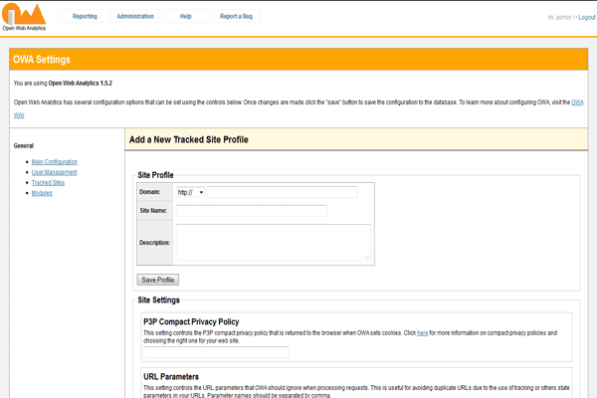This screenshot has height=398, width=597.
Task: Click the Open Web Analytics logo
Action: point(24,16)
